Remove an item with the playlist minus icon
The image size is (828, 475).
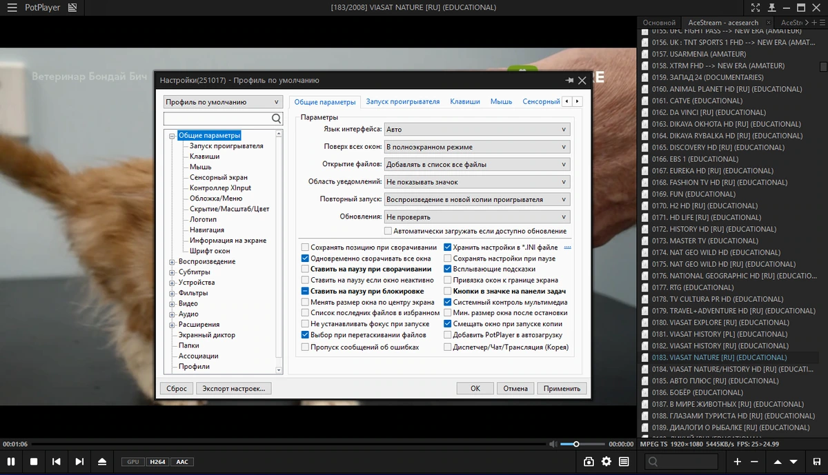pos(754,461)
